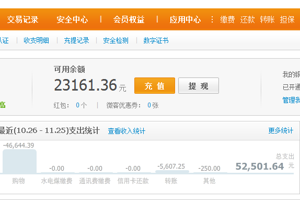Click the 购物 category label
Screen dimensions: 300x200
[x=19, y=181]
